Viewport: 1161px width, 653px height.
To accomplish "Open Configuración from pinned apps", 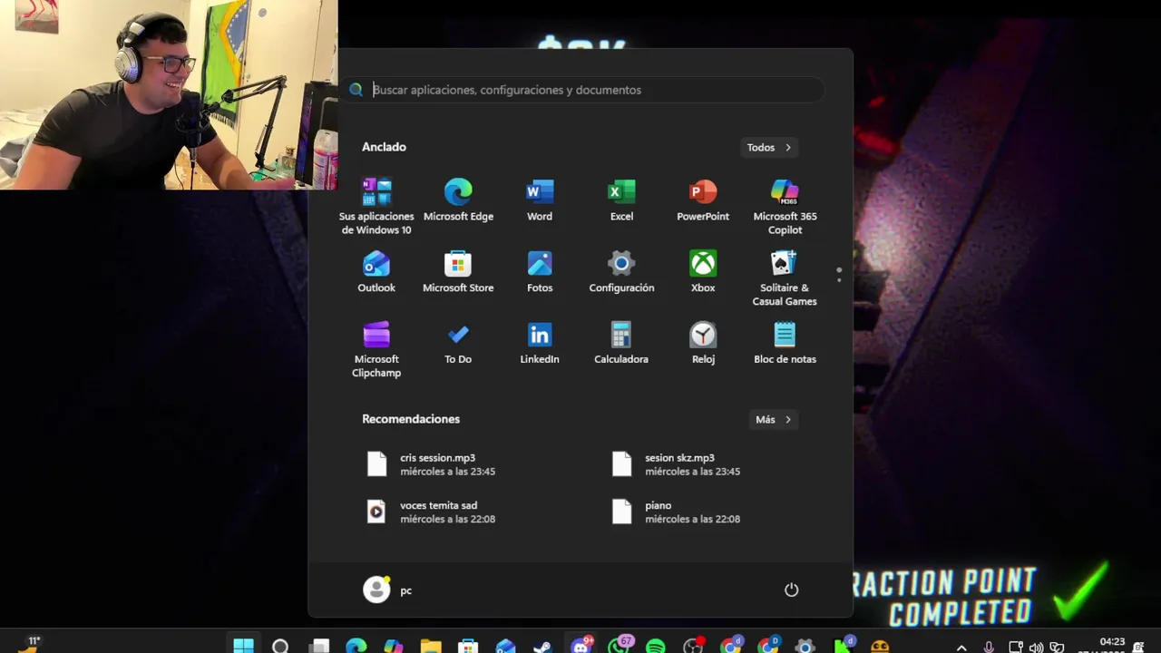I will [x=621, y=272].
